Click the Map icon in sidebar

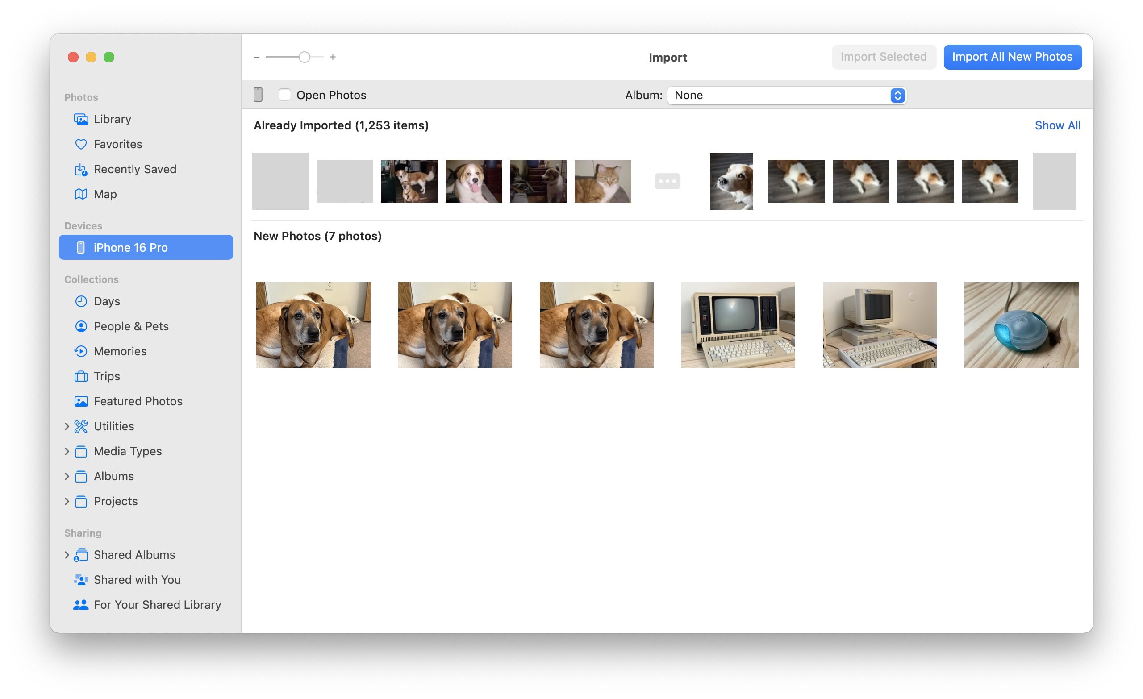81,194
